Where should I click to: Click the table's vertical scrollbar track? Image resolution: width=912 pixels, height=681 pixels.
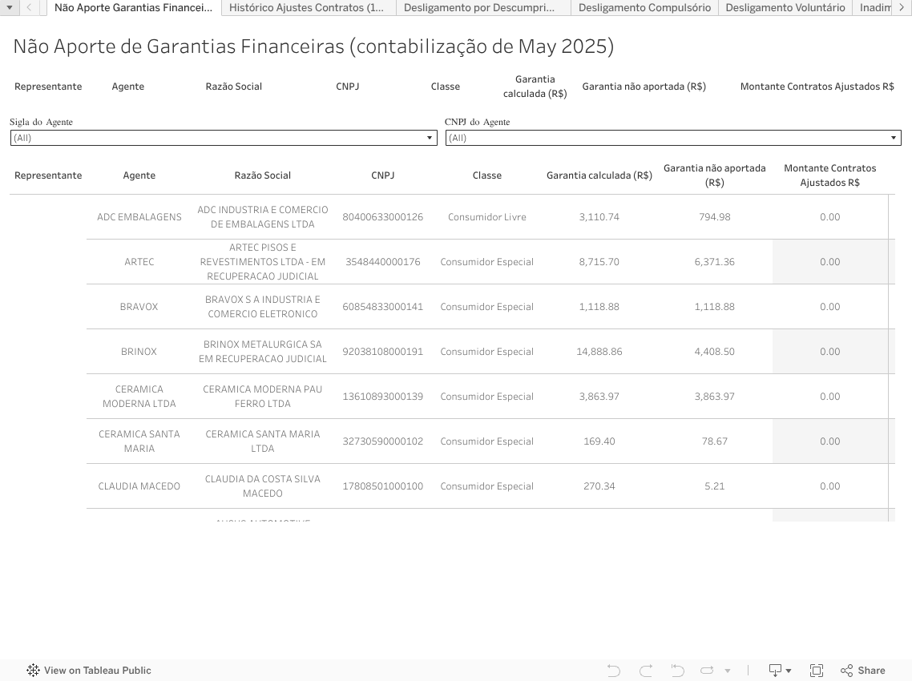(892, 357)
